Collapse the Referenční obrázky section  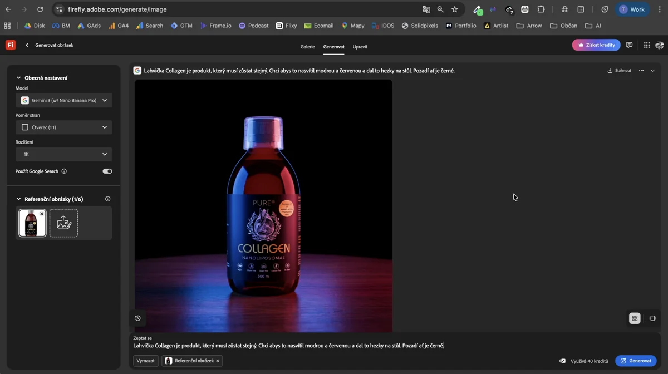[x=18, y=199]
